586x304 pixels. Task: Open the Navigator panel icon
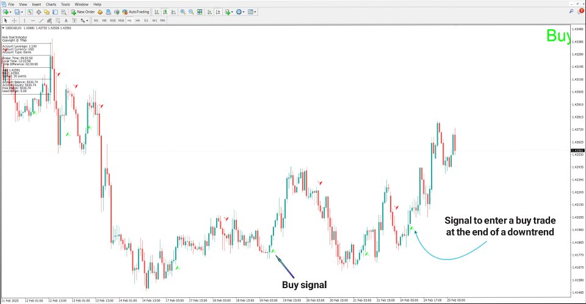pyautogui.click(x=47, y=12)
